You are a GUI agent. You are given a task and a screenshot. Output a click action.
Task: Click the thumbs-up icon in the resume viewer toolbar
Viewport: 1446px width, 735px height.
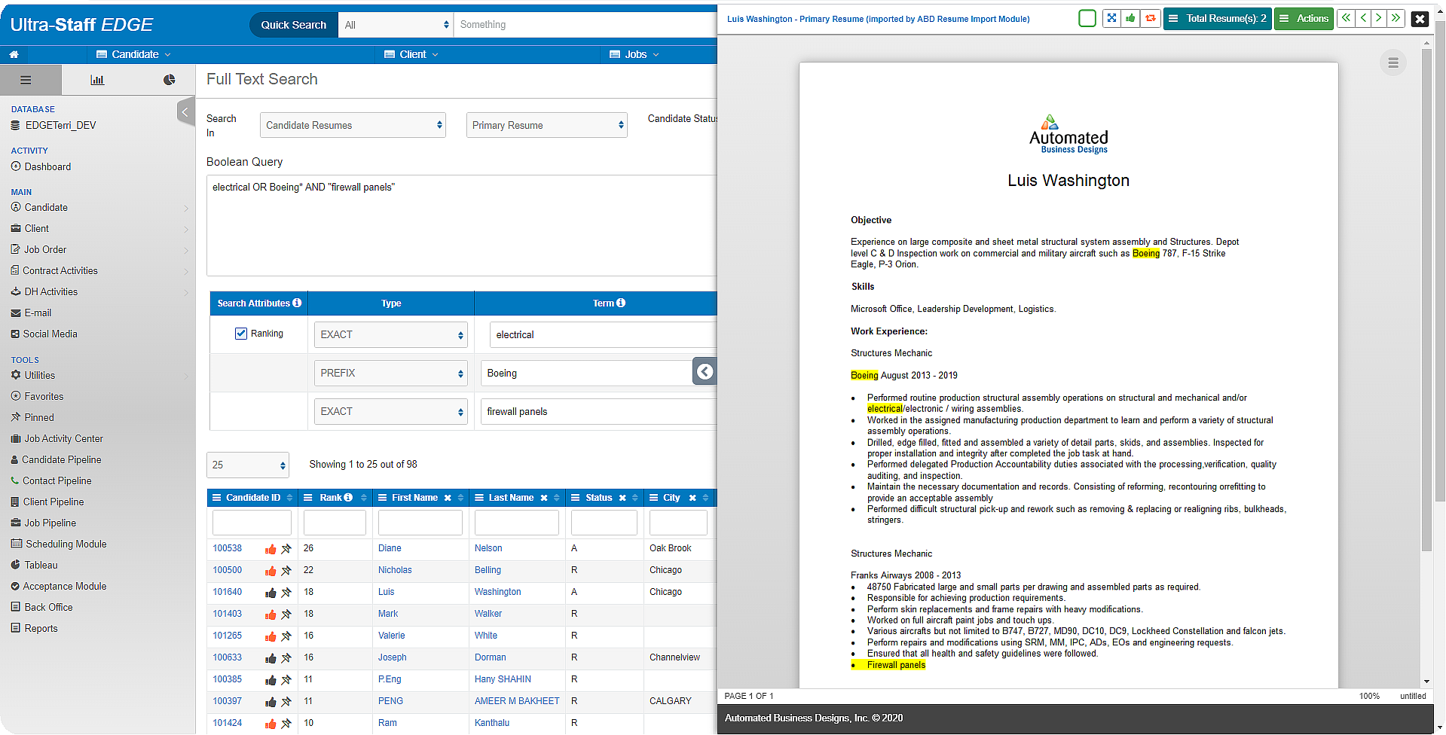click(x=1130, y=18)
